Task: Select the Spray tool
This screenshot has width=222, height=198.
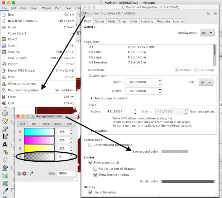Action: (5, 152)
